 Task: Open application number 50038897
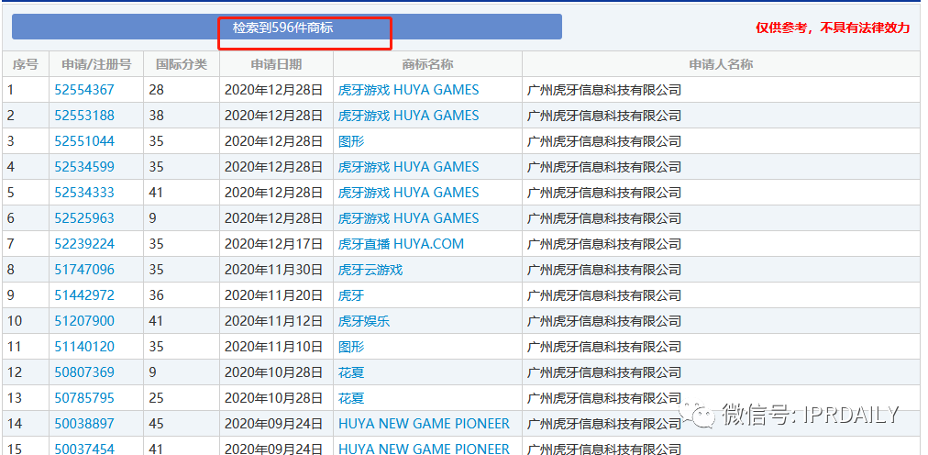pos(84,424)
